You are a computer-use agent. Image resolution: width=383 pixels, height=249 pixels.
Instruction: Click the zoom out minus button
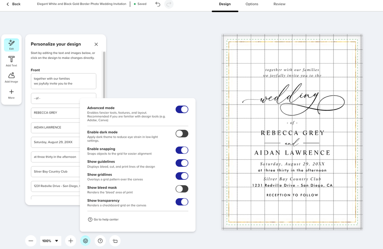31,241
